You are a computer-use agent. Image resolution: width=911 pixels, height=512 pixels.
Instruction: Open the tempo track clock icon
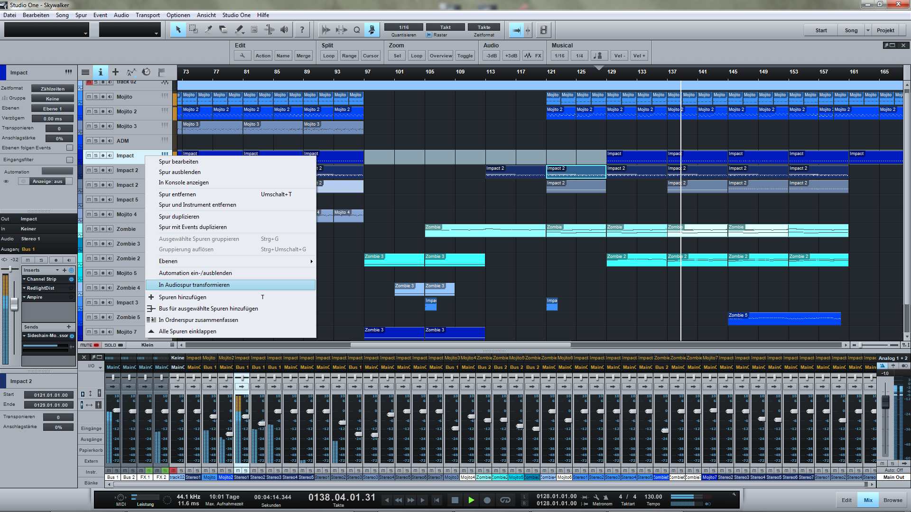coord(146,72)
